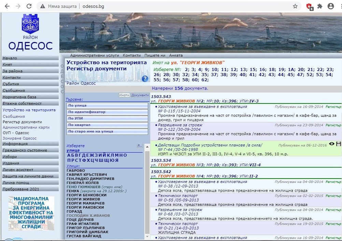Bookmark page with the star icon

295,6
